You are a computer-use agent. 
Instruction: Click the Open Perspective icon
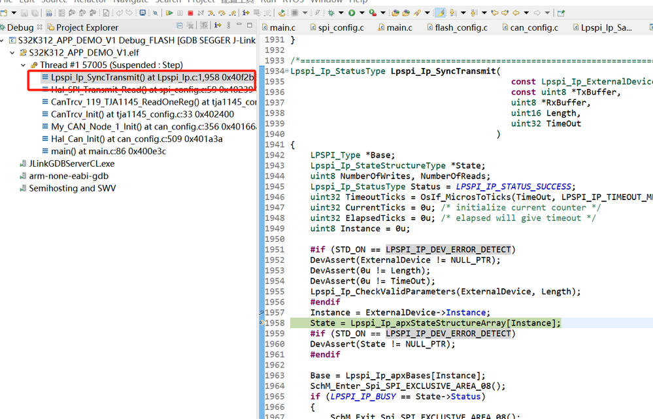[561, 13]
